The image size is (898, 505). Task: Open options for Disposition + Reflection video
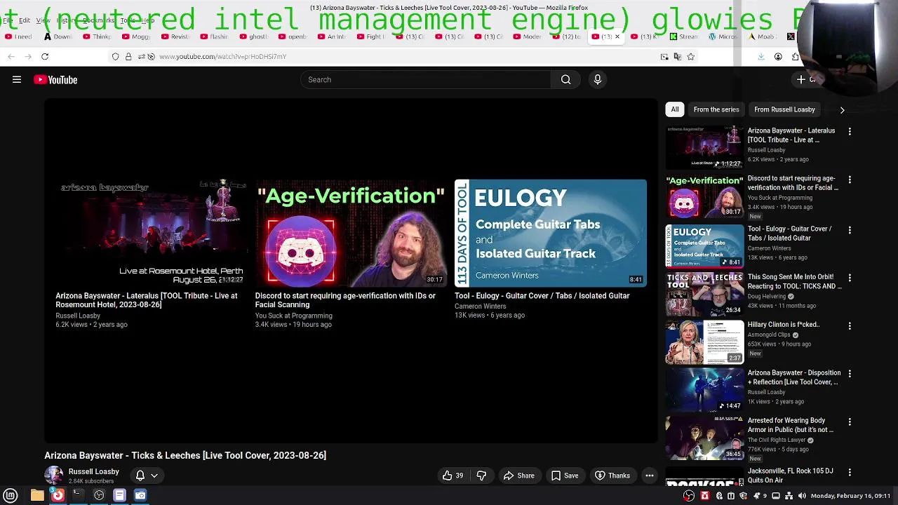pos(850,374)
